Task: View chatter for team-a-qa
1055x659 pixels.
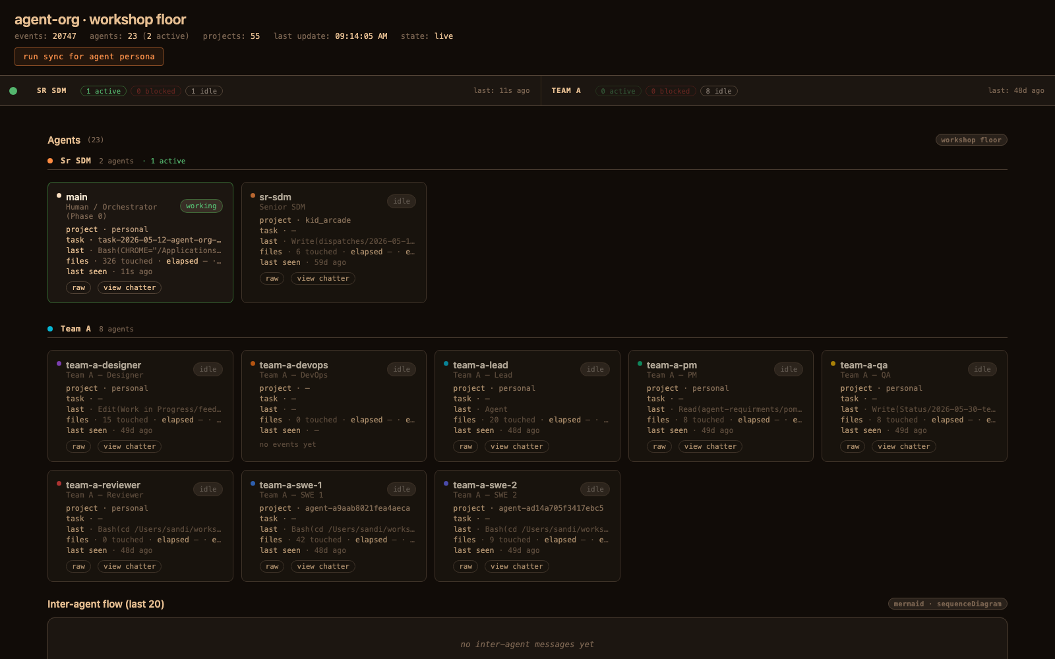Action: (x=904, y=446)
